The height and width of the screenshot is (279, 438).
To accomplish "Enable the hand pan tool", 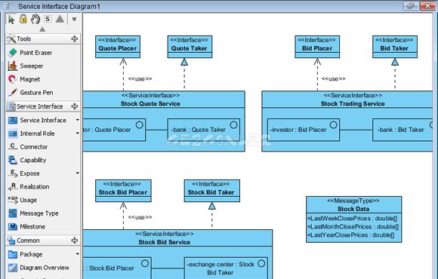I will (x=35, y=19).
